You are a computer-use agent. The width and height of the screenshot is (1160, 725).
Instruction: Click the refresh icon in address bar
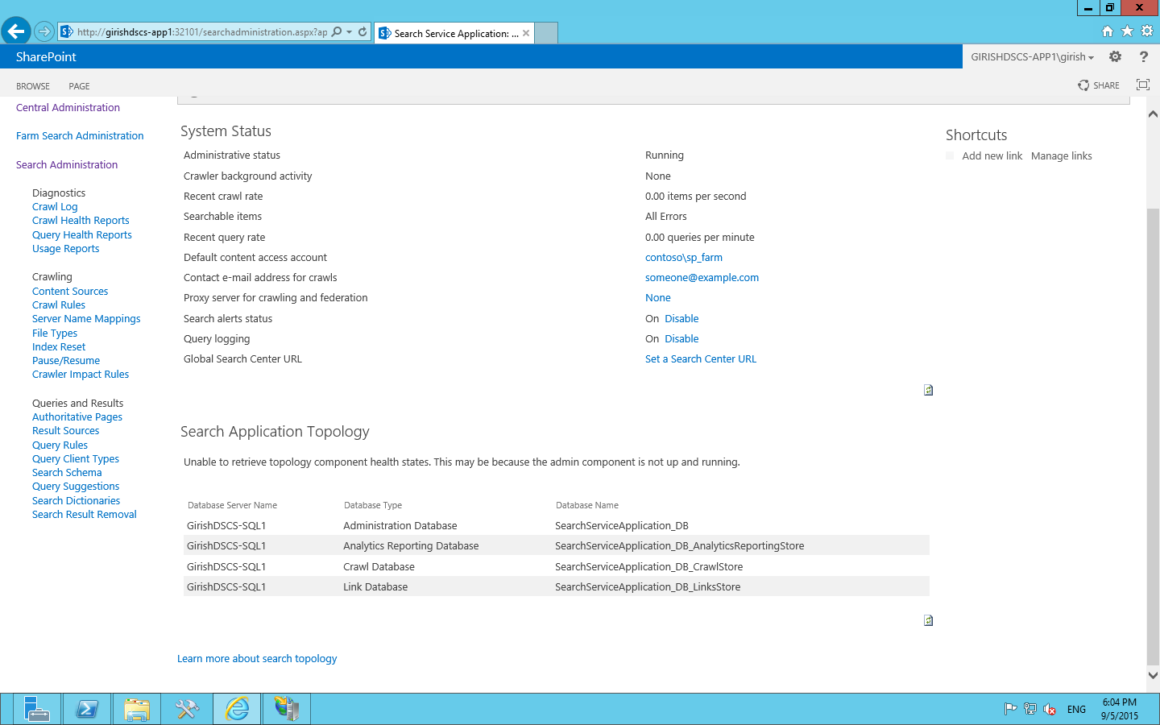coord(362,32)
